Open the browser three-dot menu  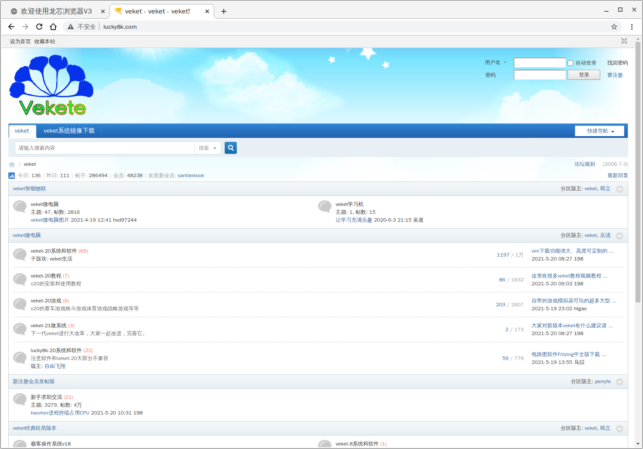pyautogui.click(x=632, y=27)
